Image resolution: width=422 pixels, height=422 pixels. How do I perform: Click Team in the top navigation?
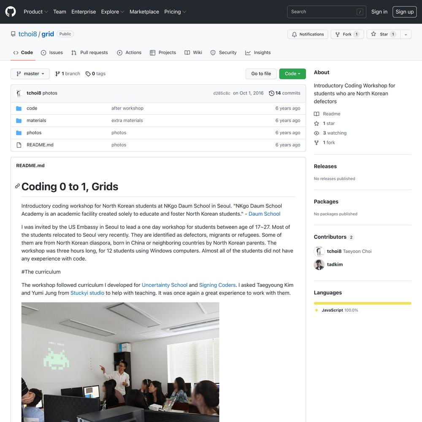pyautogui.click(x=60, y=12)
